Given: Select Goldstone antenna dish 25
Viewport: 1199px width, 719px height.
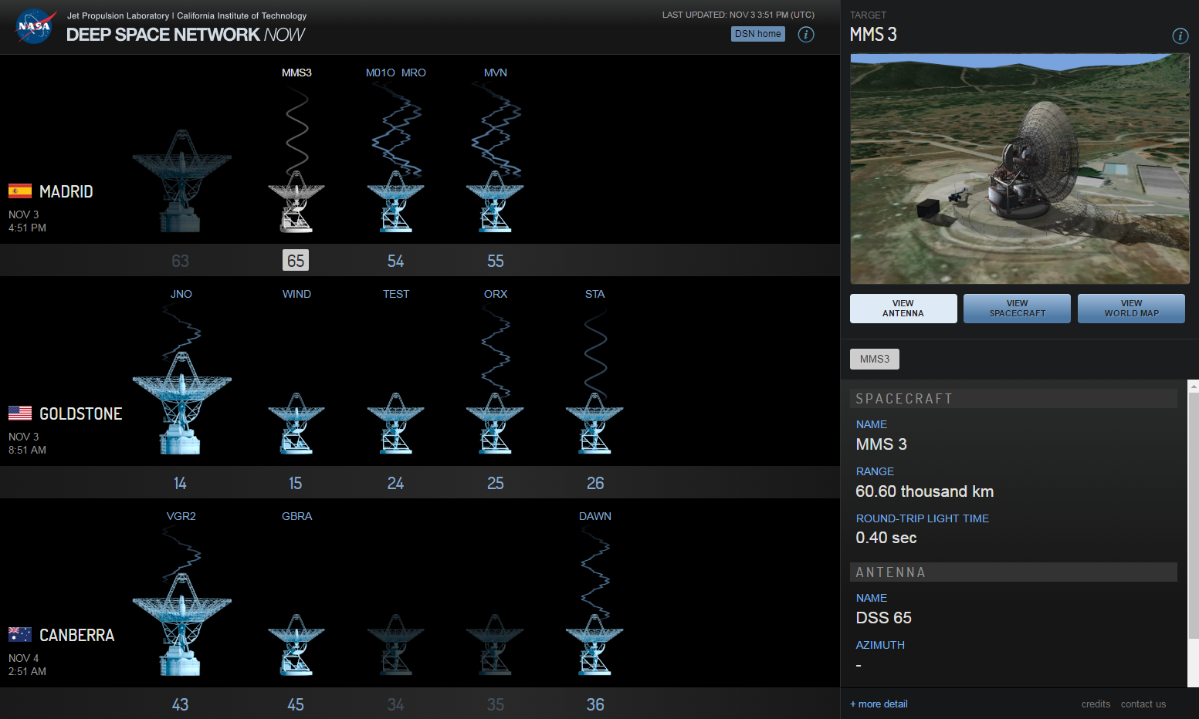Looking at the screenshot, I should point(495,424).
